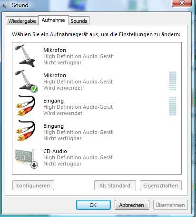Click the Sound speaker icon in title bar
Viewport: 196px width, 217px height.
click(x=5, y=5)
